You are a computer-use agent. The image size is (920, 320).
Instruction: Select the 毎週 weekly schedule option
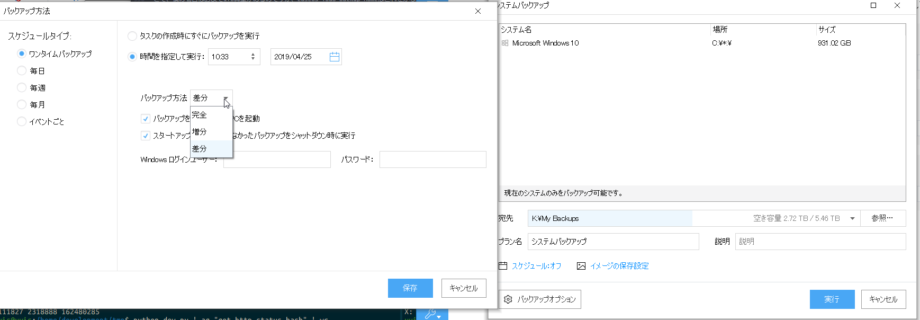(x=22, y=87)
